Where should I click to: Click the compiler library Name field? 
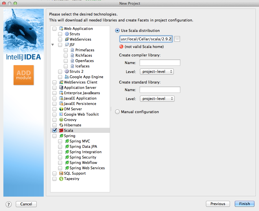pos(160,63)
